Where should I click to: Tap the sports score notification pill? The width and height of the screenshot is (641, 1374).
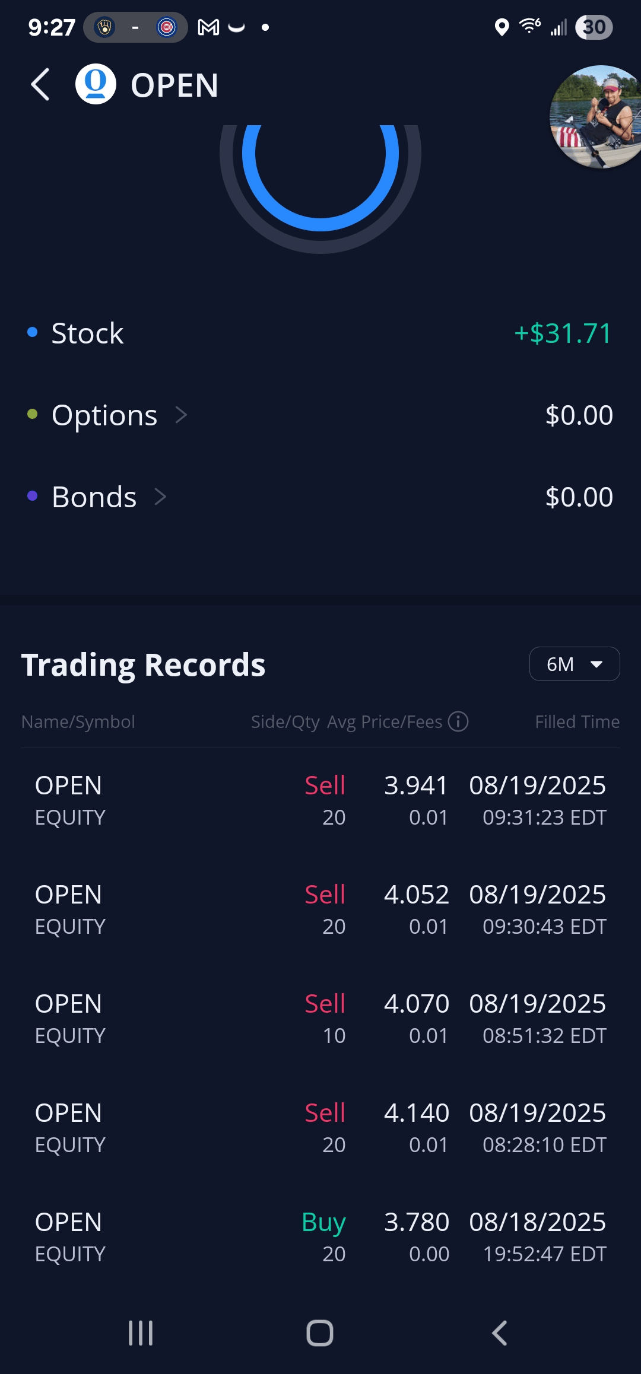coord(135,27)
